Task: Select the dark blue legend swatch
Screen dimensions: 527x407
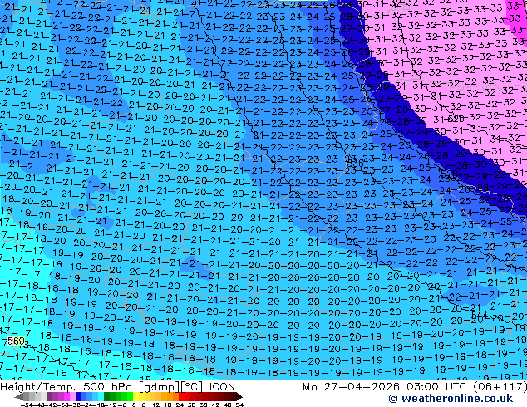Action: (x=78, y=396)
